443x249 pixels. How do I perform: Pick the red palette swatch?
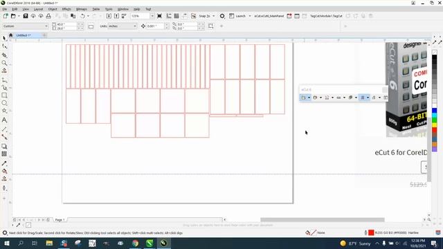pyautogui.click(x=435, y=130)
